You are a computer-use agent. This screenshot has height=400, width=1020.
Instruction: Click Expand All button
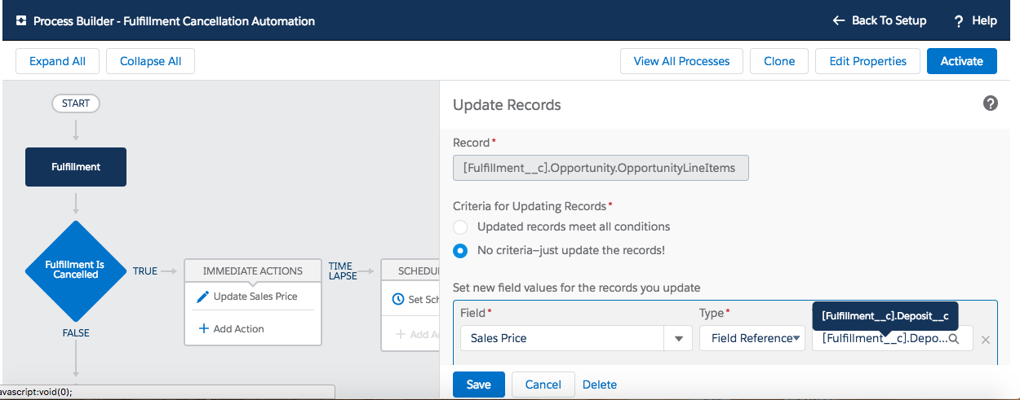coord(57,61)
